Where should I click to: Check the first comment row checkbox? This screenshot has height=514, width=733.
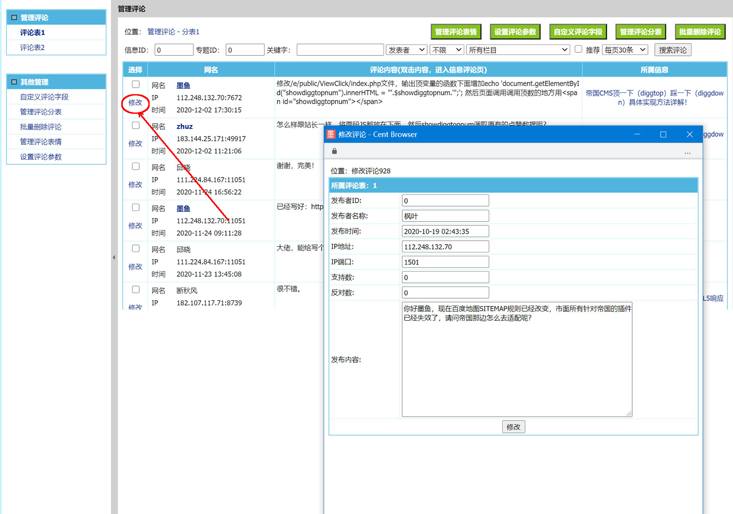136,85
